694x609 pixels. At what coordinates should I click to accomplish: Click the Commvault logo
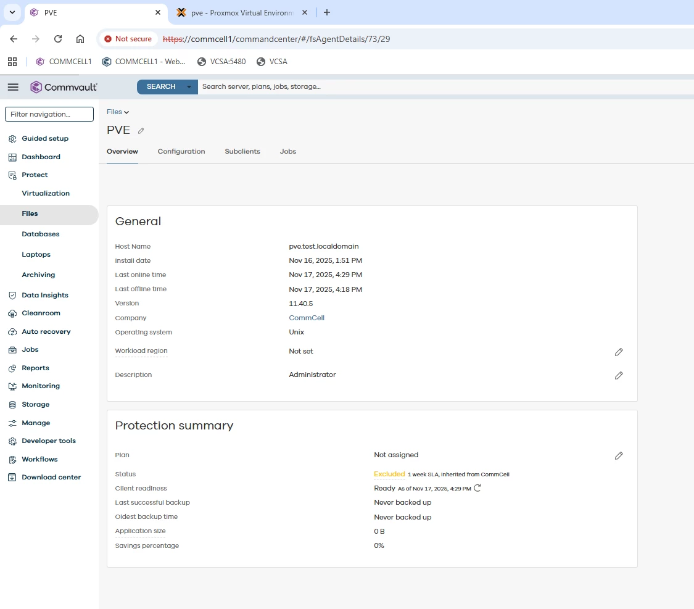64,87
